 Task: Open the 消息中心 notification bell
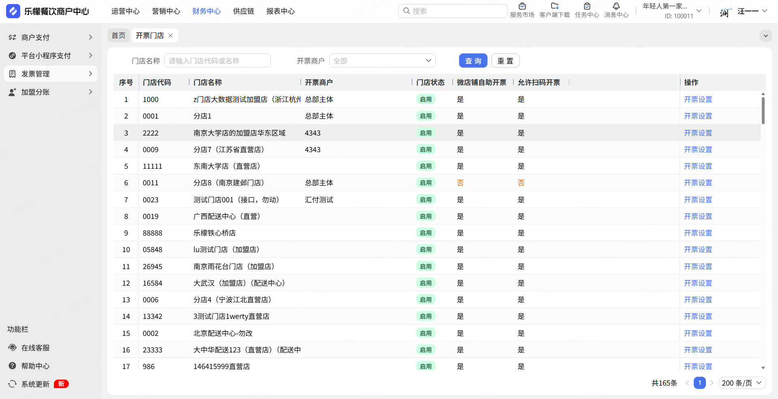point(616,6)
